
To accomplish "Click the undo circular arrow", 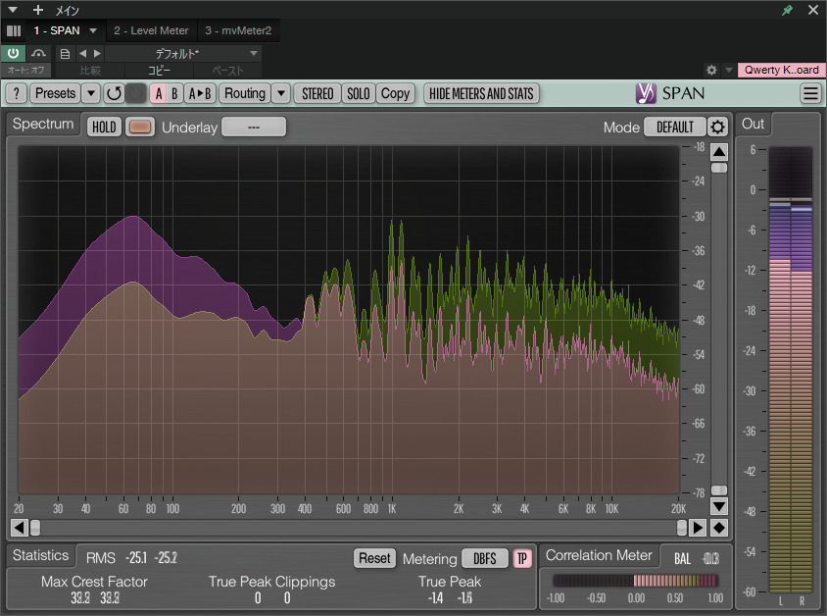I will coord(114,93).
